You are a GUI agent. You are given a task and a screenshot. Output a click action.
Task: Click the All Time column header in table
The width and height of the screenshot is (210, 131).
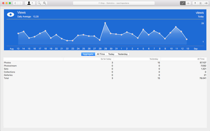[183, 59]
